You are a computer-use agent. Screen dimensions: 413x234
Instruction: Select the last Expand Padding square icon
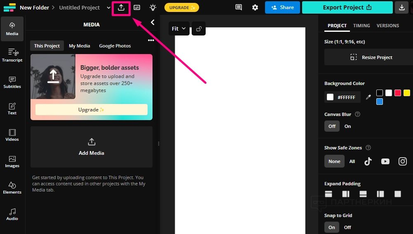click(x=398, y=194)
